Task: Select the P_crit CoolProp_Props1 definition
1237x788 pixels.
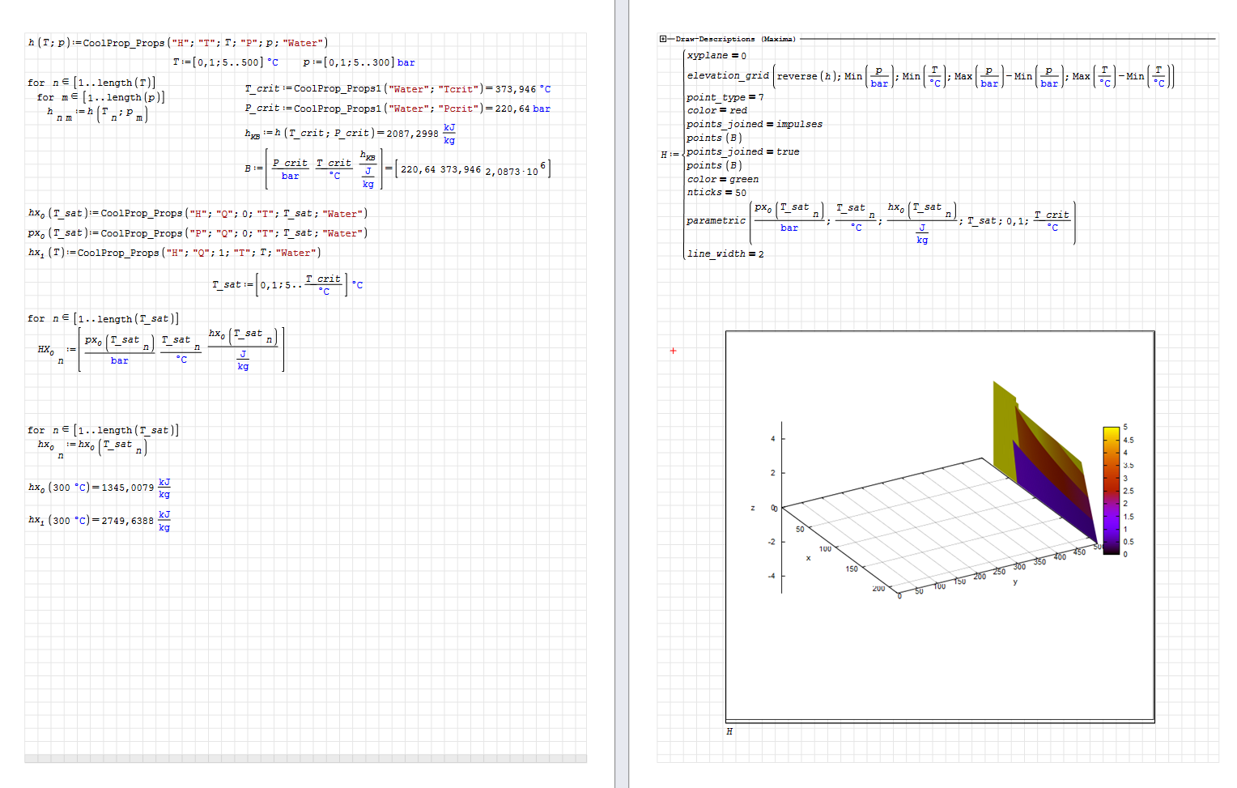Action: (x=397, y=109)
